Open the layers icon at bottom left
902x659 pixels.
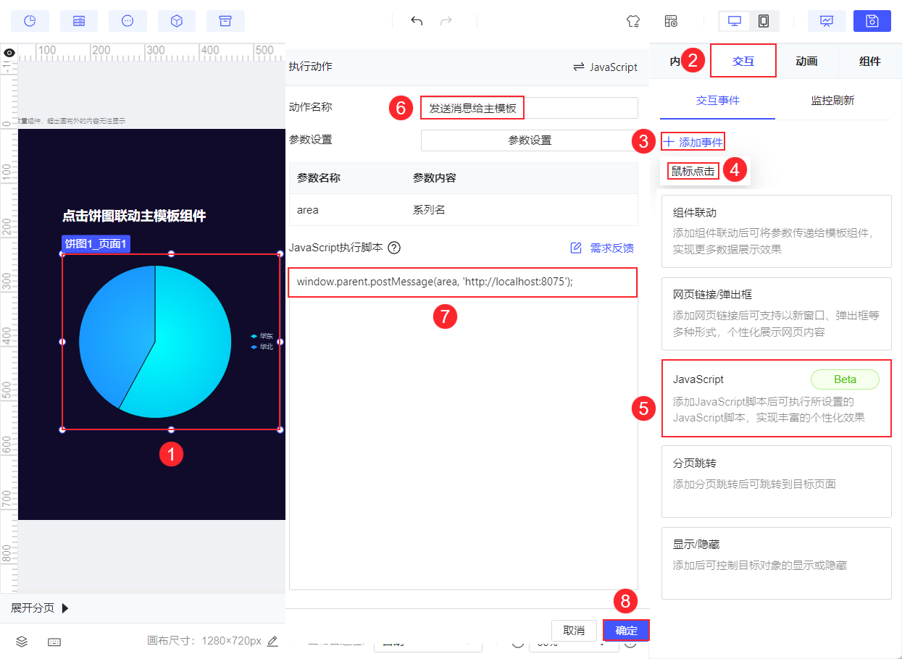click(22, 642)
